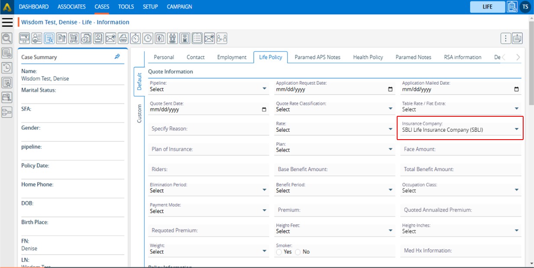Click the vertical three-dot more options icon
This screenshot has width=534, height=268.
point(505,38)
